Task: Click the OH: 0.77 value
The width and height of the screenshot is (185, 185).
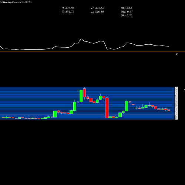Action: (x=127, y=12)
